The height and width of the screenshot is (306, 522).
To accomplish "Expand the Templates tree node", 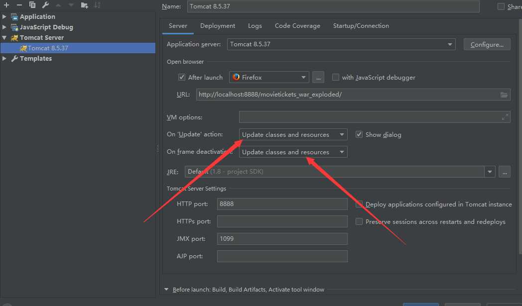I will coord(4,59).
